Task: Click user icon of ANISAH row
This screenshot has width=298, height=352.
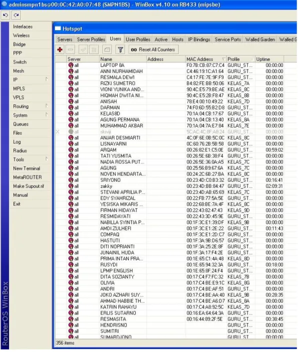Action: (71, 102)
